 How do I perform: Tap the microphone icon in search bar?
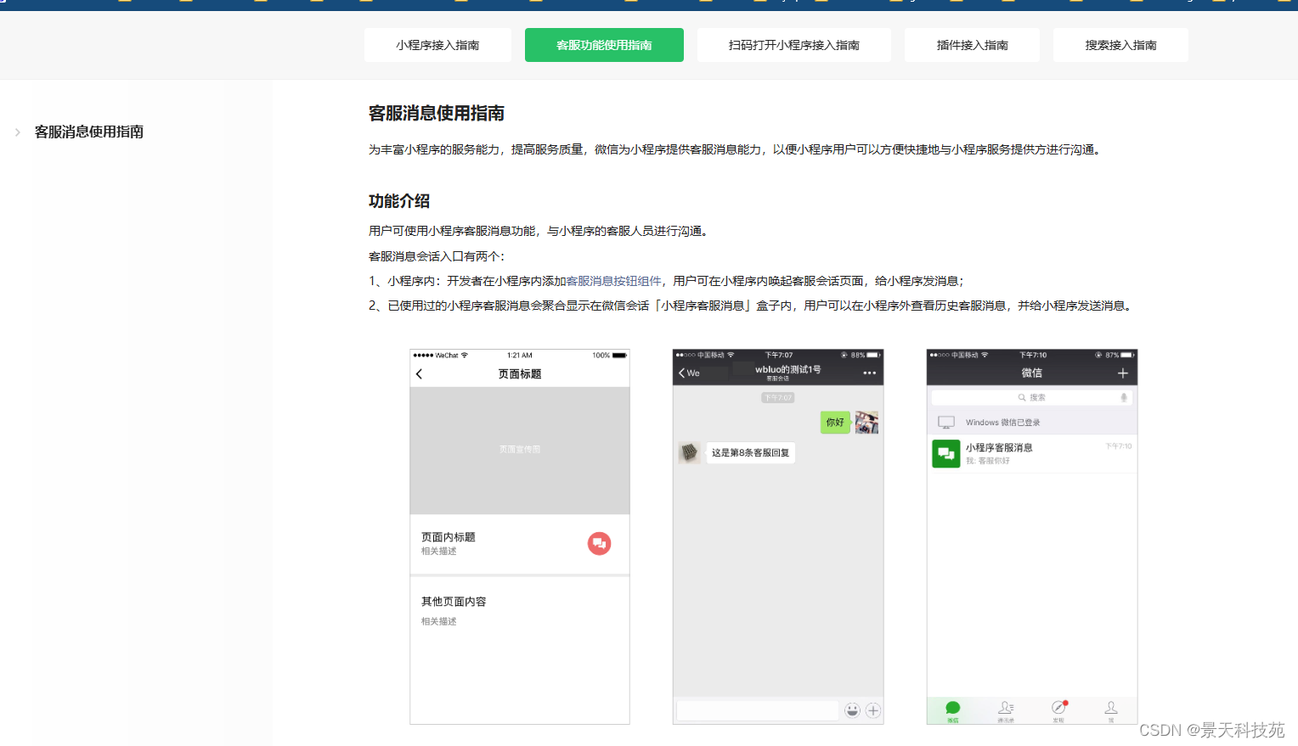(x=1123, y=397)
